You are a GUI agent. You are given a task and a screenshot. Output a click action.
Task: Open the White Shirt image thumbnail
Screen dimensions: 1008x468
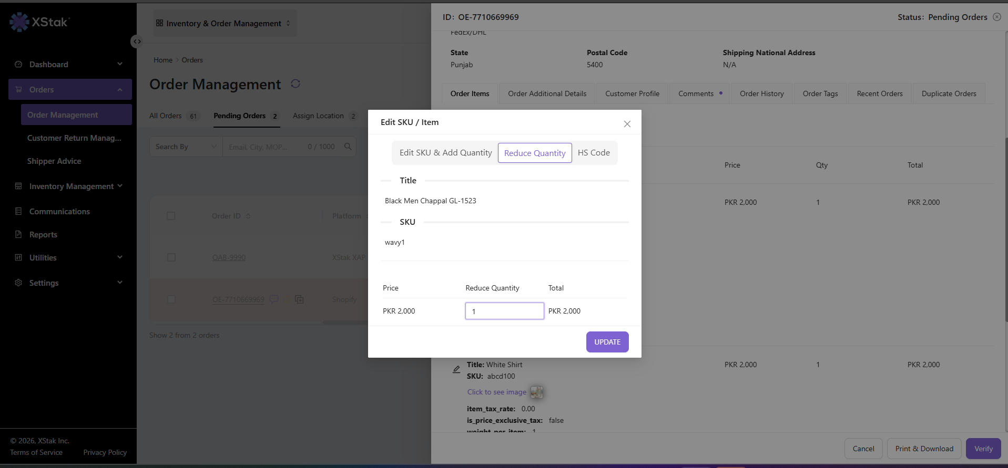coord(536,392)
